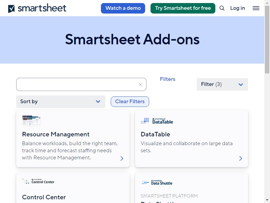270x203 pixels.
Task: Click Try Smartsheet for free button
Action: (183, 8)
